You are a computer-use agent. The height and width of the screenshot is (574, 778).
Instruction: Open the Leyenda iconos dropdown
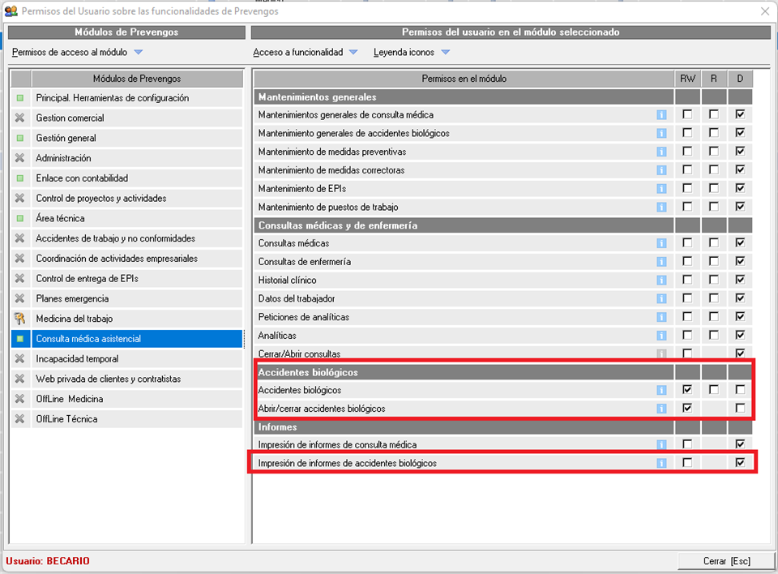point(411,53)
